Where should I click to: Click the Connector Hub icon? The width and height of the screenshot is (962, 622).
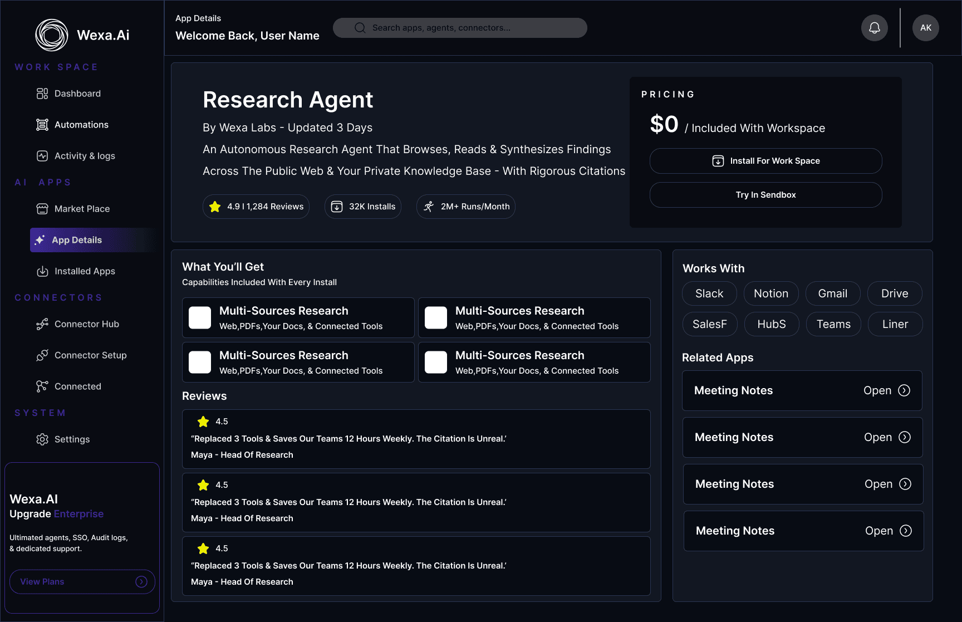coord(42,324)
